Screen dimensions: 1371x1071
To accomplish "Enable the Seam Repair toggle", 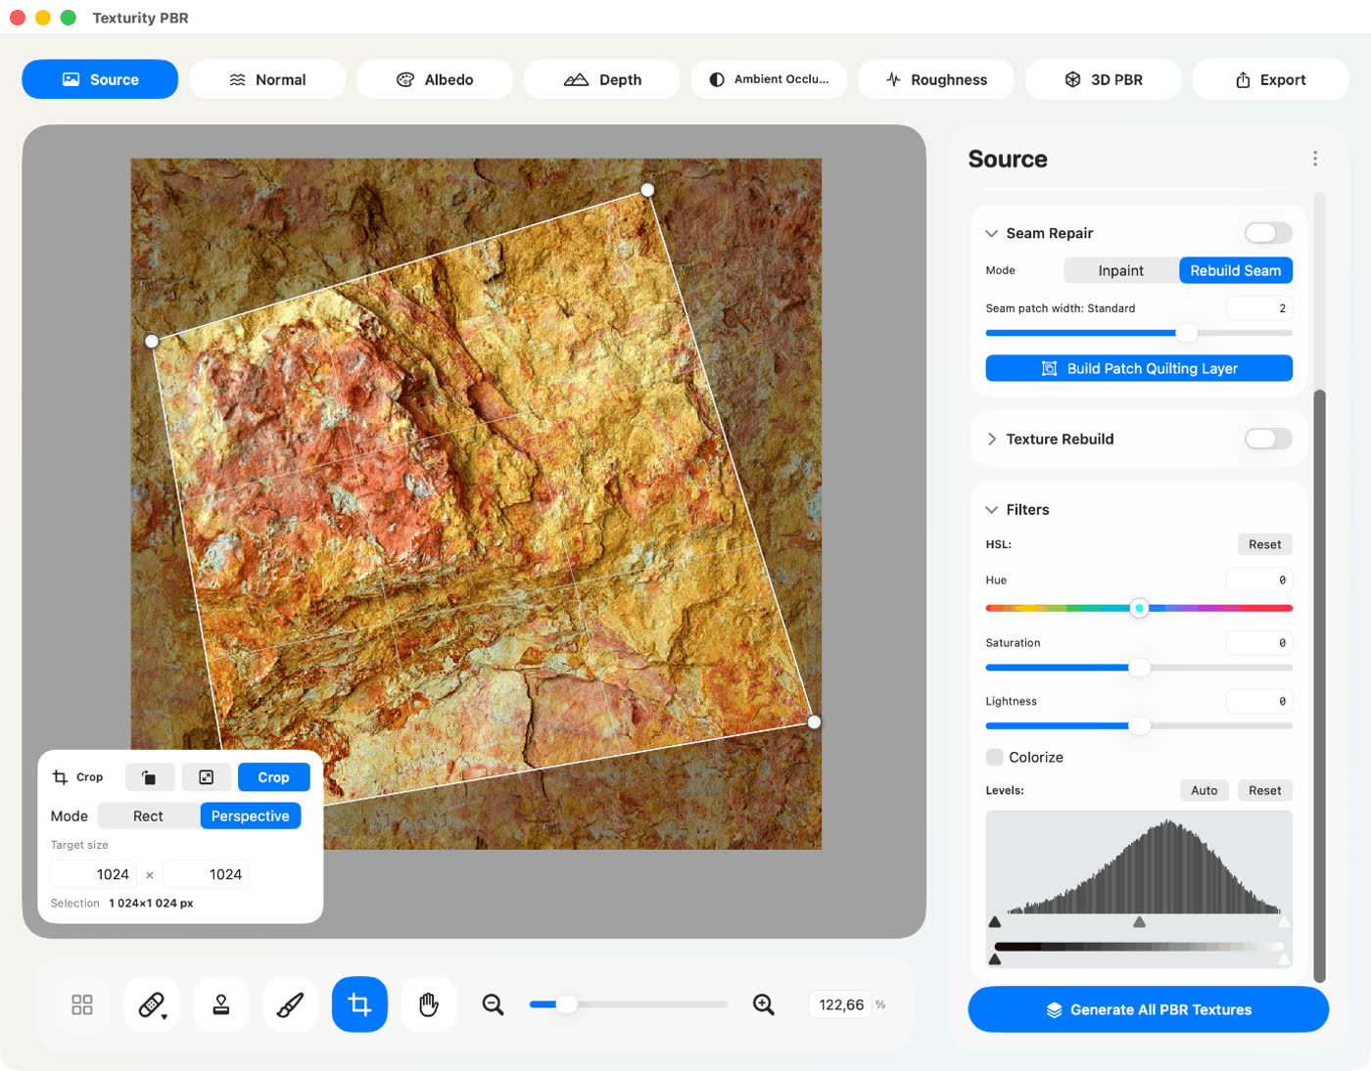I will pyautogui.click(x=1268, y=233).
